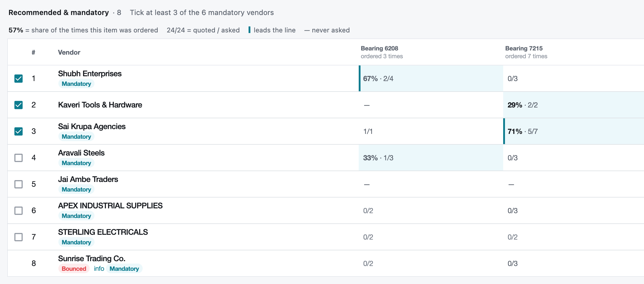Select the 29% · 2/2 cell for Kaveri Tools
Viewport: 644px width, 284px height.
coord(574,105)
